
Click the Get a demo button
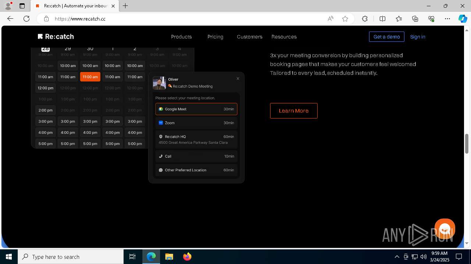[x=387, y=37]
